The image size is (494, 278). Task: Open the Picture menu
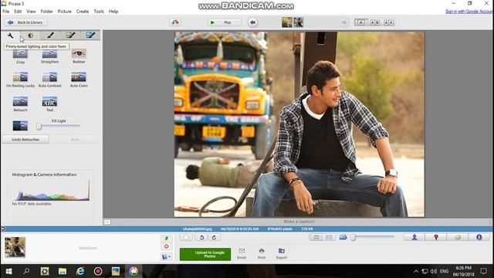(x=65, y=12)
